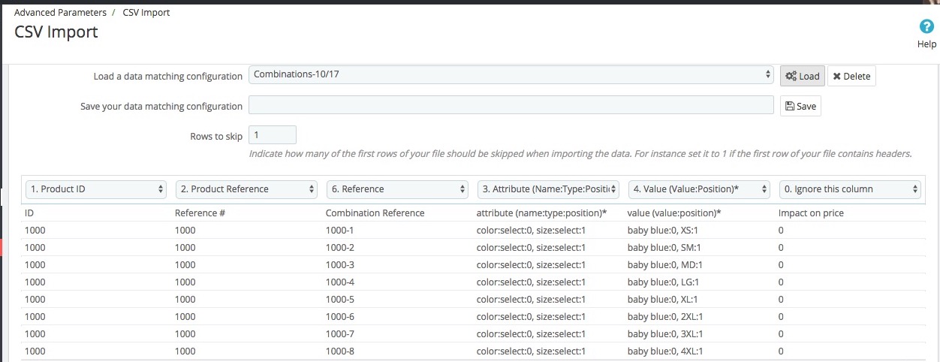
Task: Click the save configuration name field
Action: pyautogui.click(x=511, y=105)
